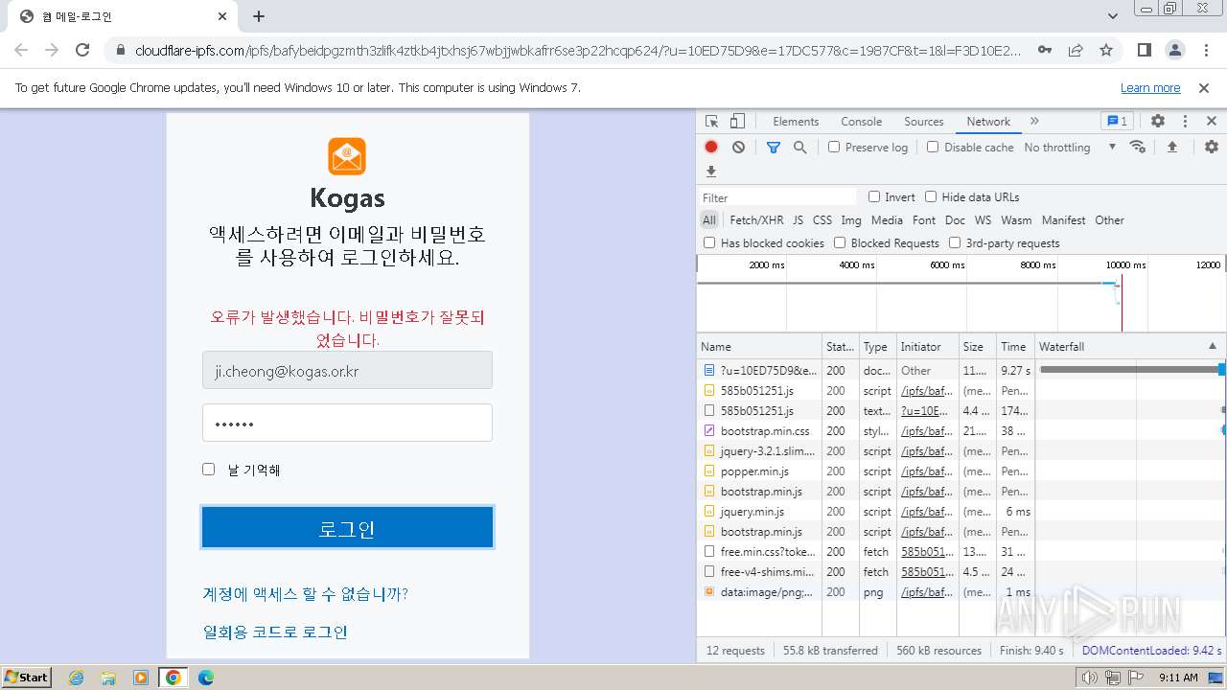Check the Invert filter option
The image size is (1227, 690).
pyautogui.click(x=874, y=196)
